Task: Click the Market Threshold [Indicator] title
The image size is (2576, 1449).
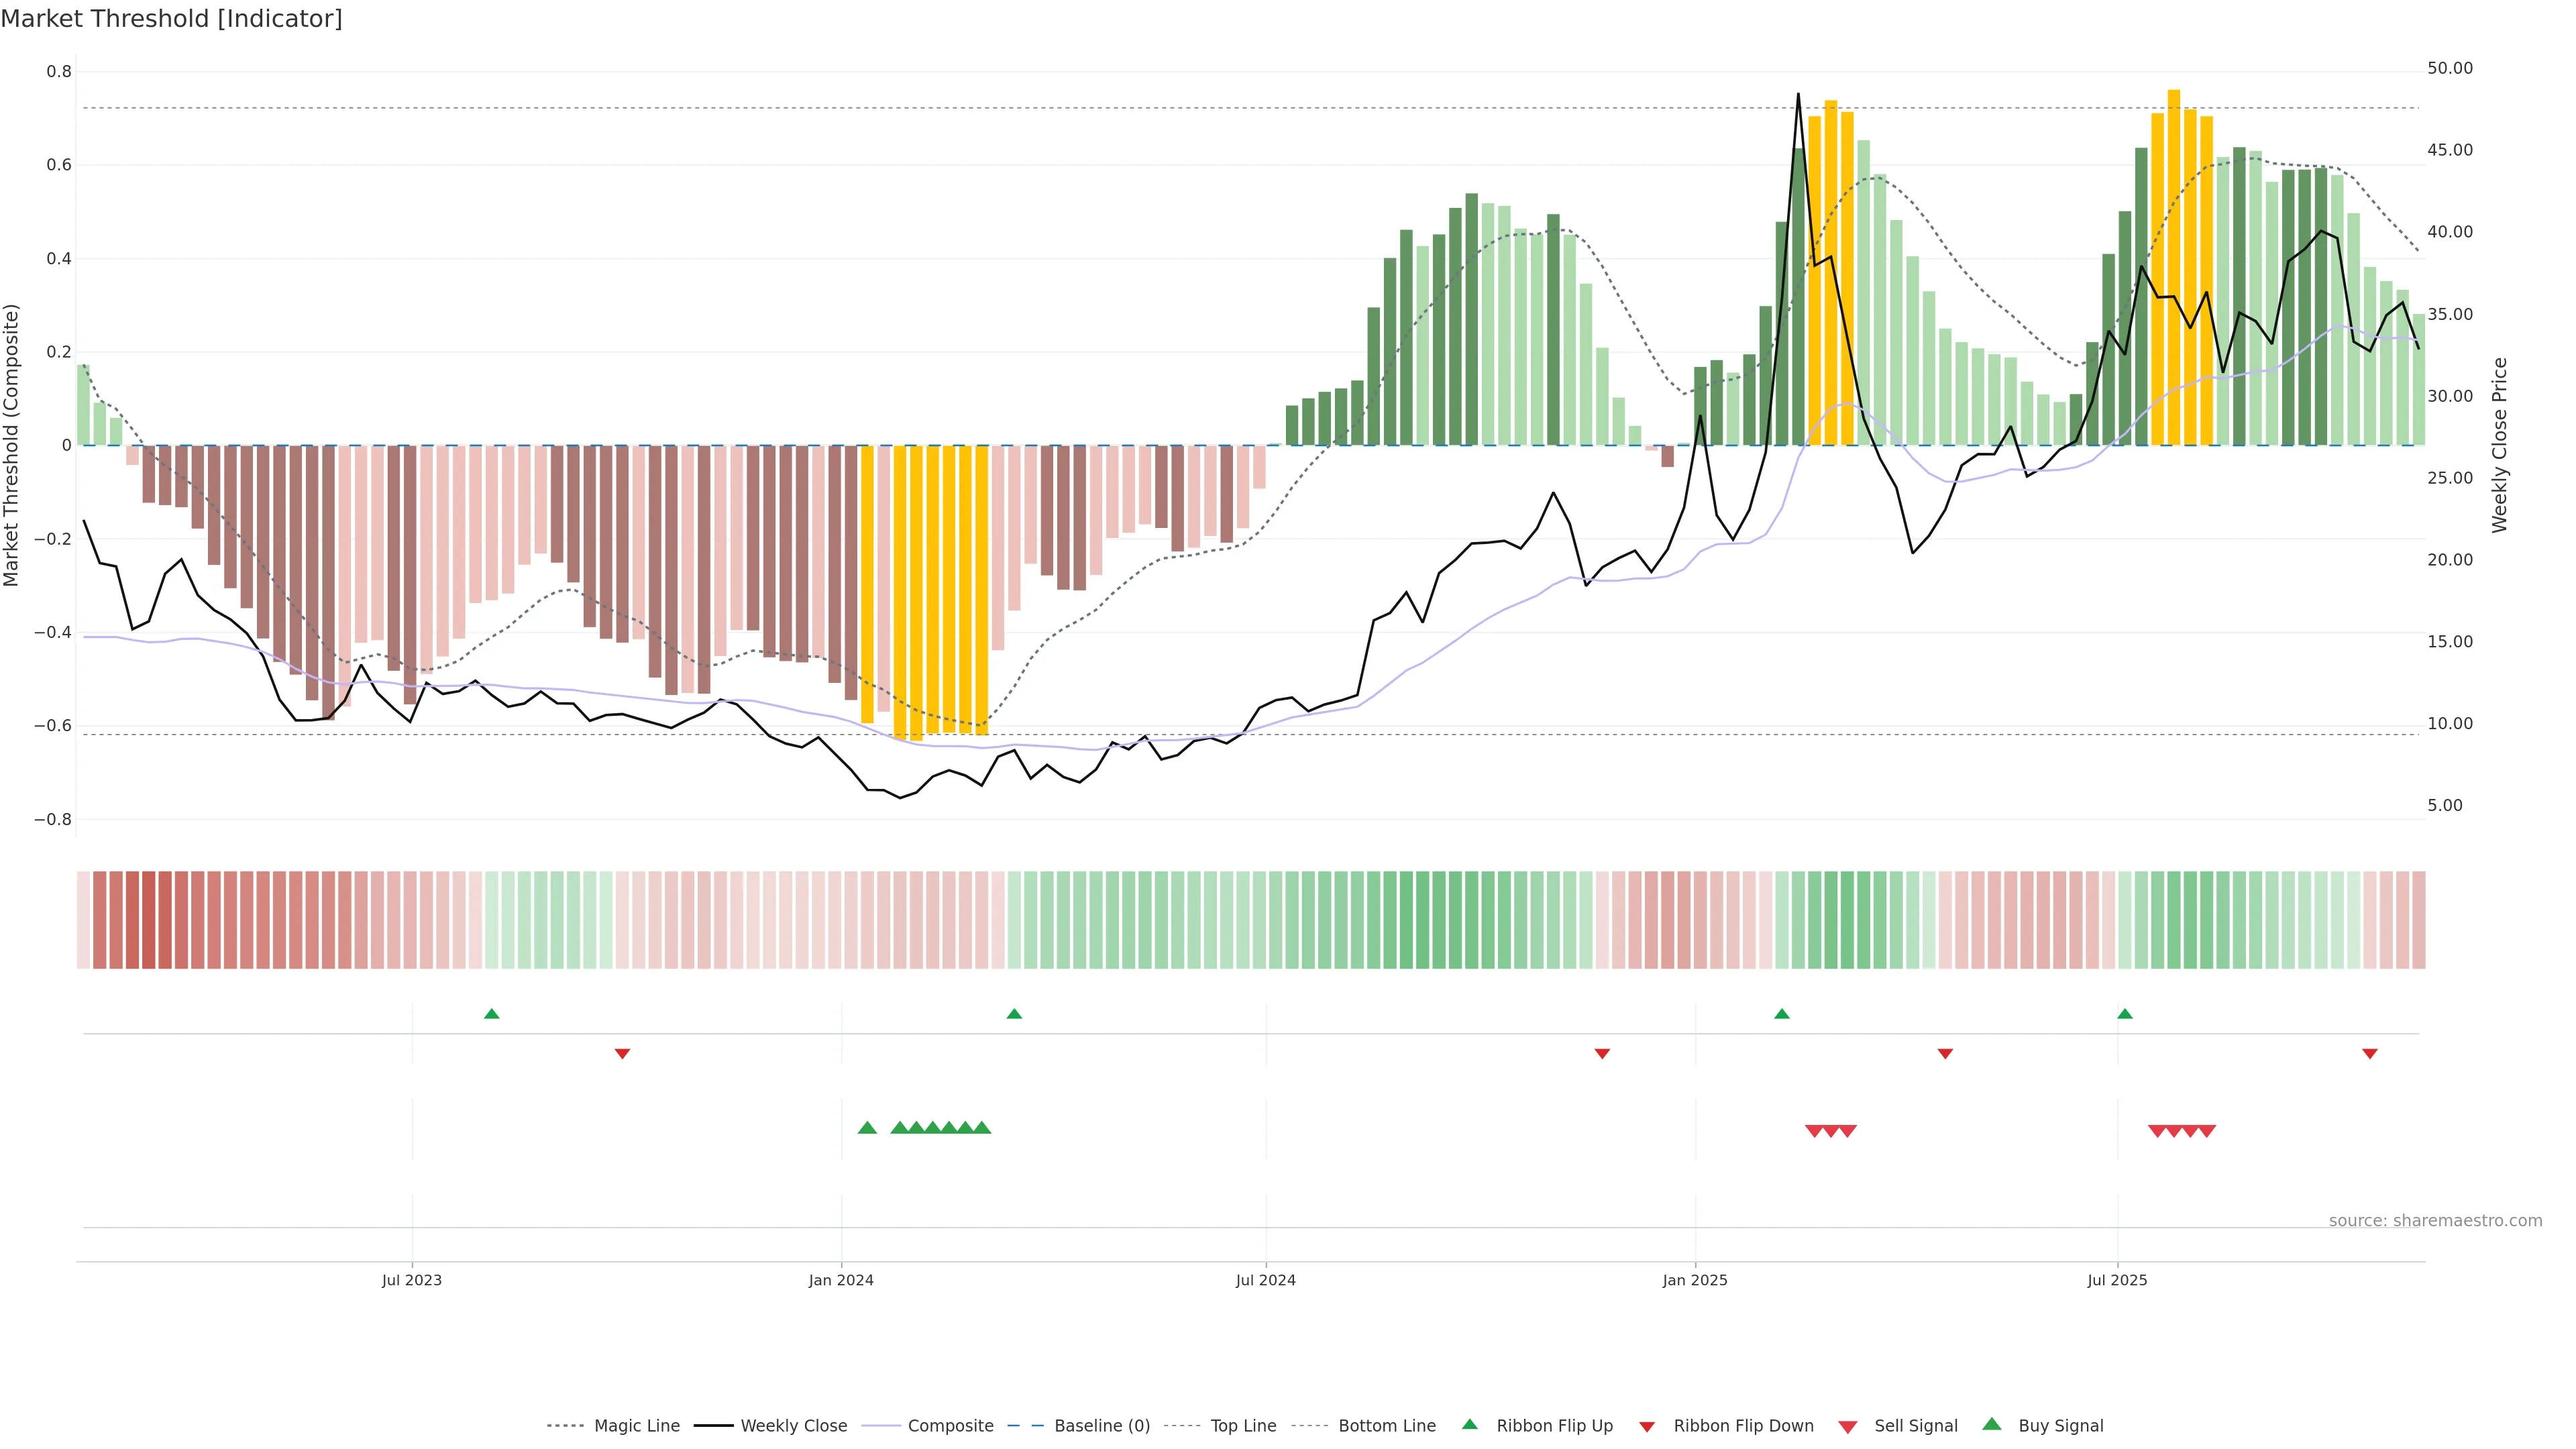Action: pos(171,19)
